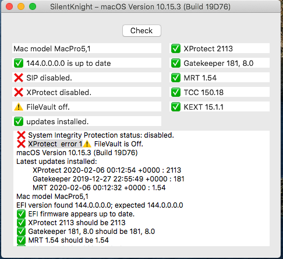
Task: Click green checkmark beside MRT 1.54 field
Action: pyautogui.click(x=176, y=78)
